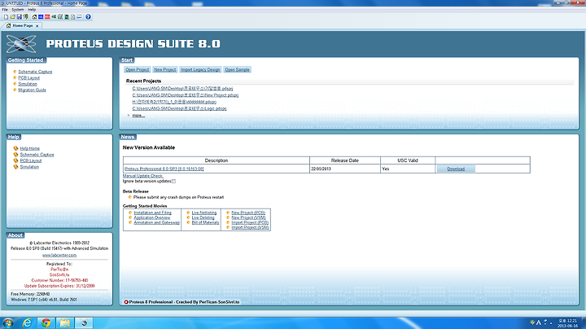586x329 pixels.
Task: Select the Home Page tab
Action: pyautogui.click(x=23, y=26)
